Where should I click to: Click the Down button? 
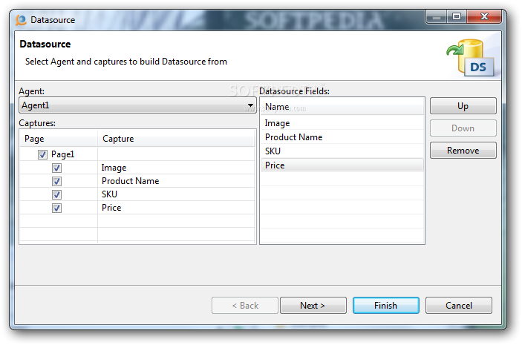tap(463, 128)
